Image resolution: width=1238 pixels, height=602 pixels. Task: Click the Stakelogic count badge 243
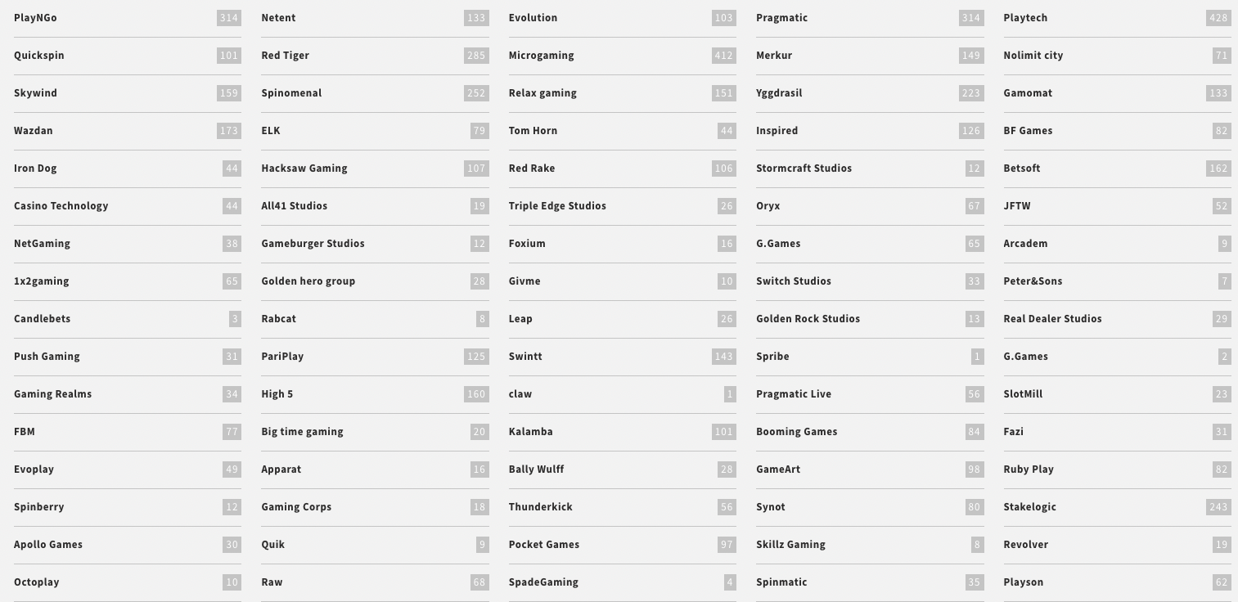[x=1218, y=507]
